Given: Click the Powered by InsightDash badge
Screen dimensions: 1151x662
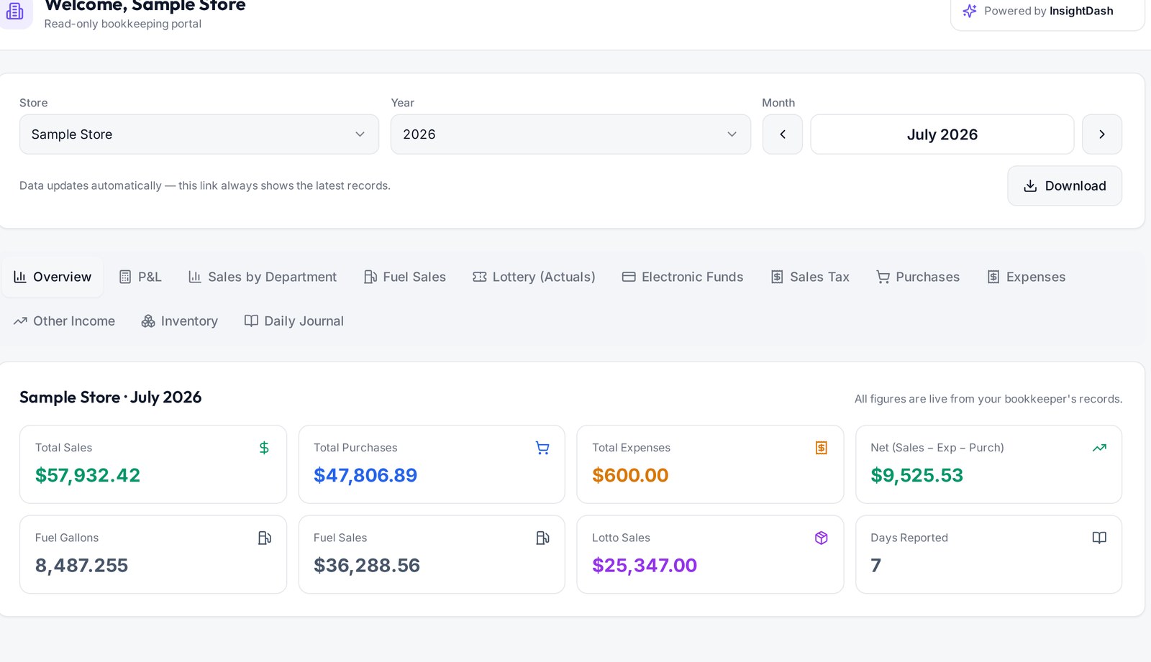Looking at the screenshot, I should (1047, 12).
